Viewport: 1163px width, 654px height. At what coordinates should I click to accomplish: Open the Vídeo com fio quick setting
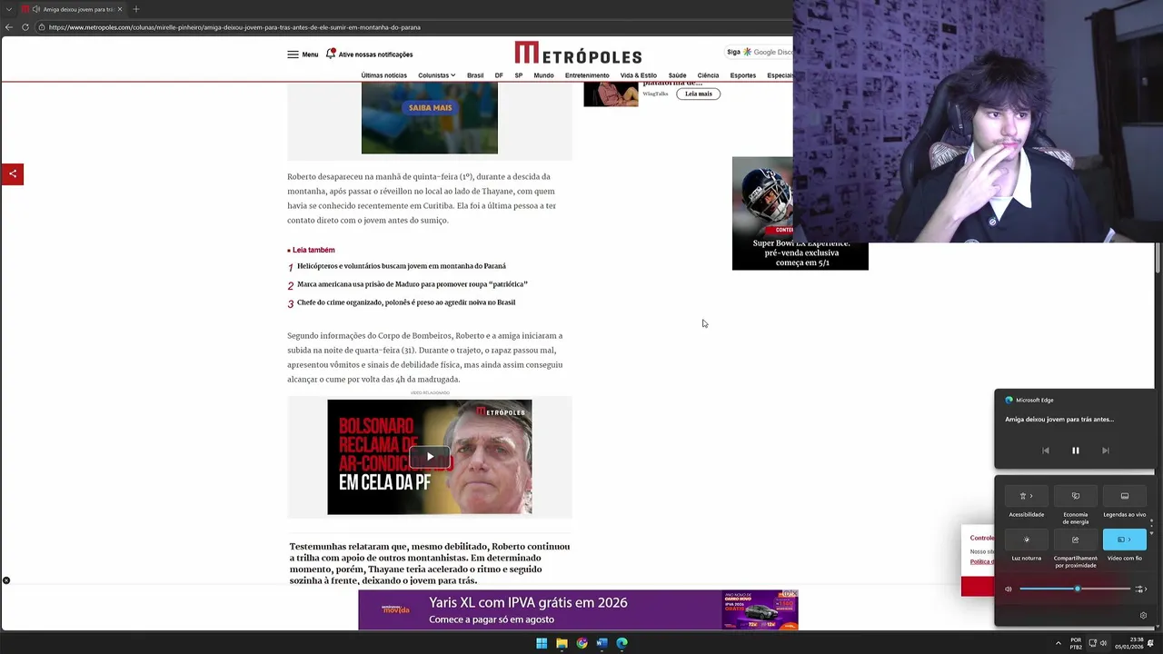[x=1125, y=540]
